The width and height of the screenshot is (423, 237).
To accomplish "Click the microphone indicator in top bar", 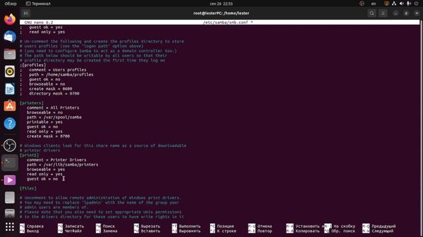I will pyautogui.click(x=408, y=3).
